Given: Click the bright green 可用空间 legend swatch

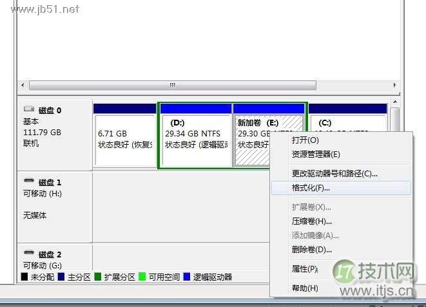Looking at the screenshot, I should coord(142,277).
